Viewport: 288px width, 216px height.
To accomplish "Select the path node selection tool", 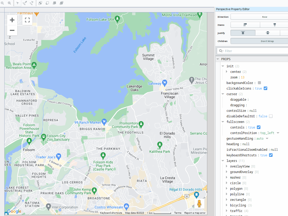I will click(x=32, y=3).
